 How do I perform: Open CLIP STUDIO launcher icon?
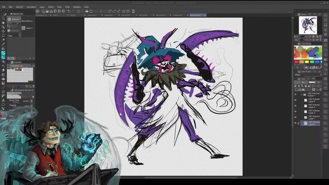(38, 11)
